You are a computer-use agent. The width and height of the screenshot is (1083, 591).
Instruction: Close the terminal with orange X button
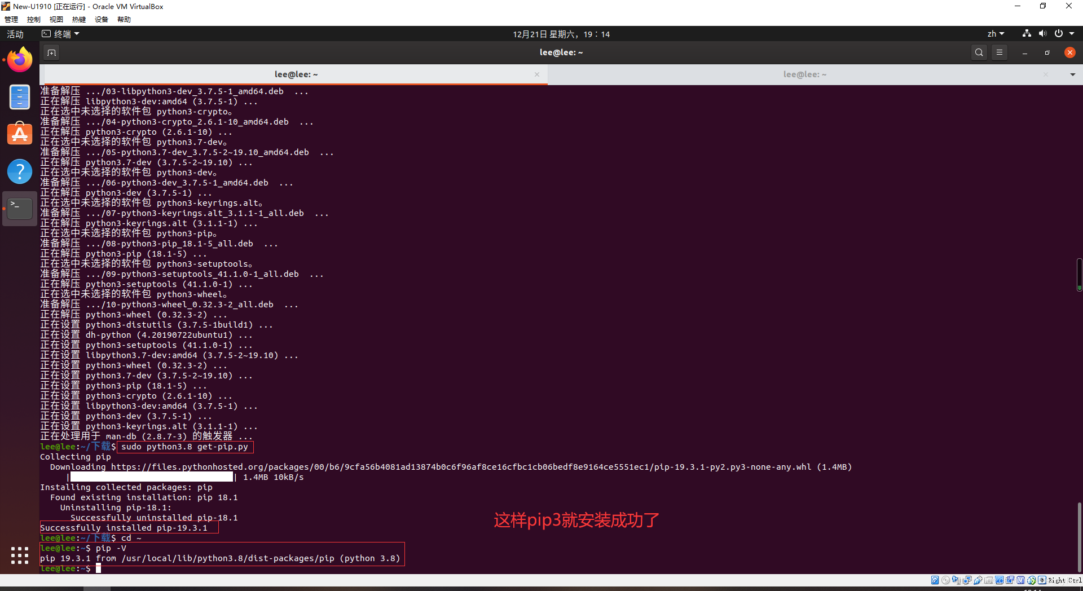pos(1069,52)
